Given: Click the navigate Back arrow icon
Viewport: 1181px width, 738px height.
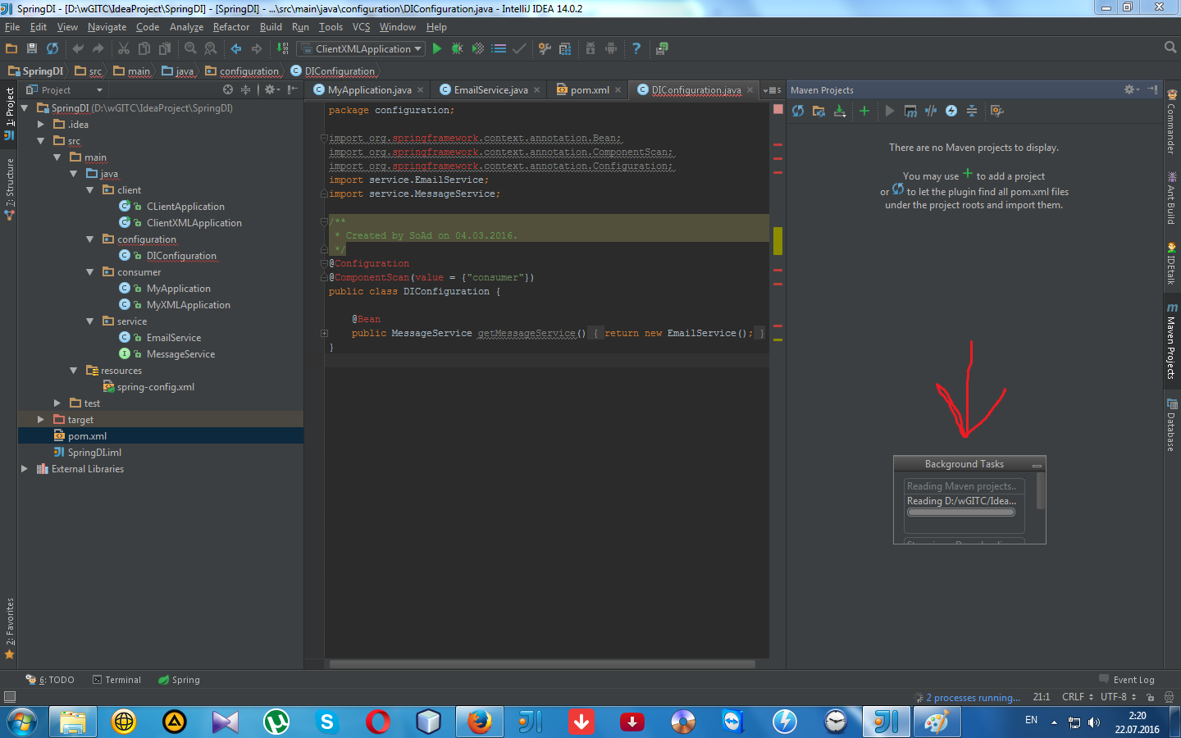Looking at the screenshot, I should point(236,48).
